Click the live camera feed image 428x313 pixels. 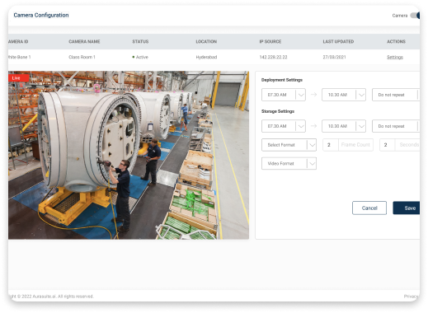click(x=129, y=155)
